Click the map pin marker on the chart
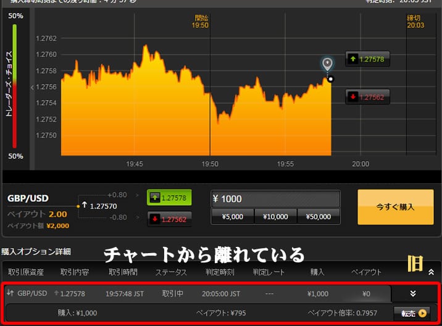The height and width of the screenshot is (326, 442). [x=327, y=64]
